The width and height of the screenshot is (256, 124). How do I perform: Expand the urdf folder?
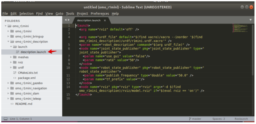tap(11, 68)
